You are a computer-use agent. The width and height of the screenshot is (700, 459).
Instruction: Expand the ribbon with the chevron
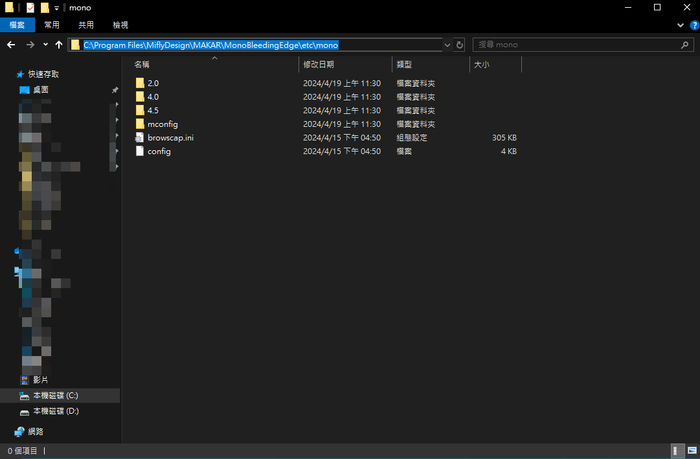coord(681,25)
